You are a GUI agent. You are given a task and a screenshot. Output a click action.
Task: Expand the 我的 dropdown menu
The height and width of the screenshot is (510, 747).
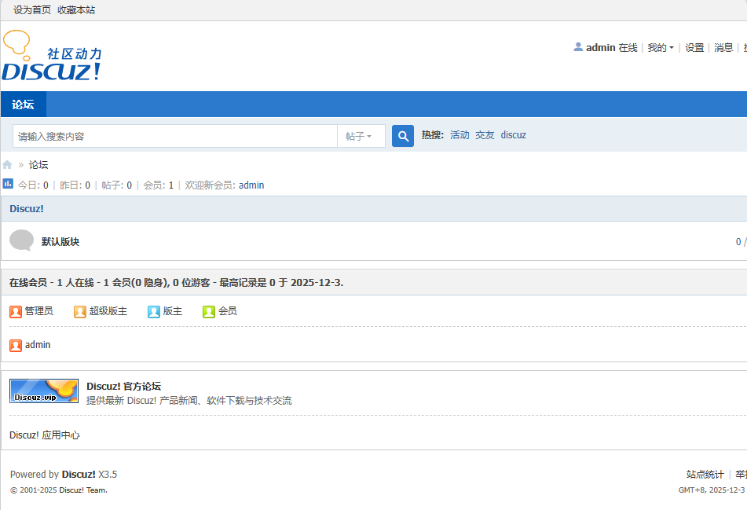pyautogui.click(x=661, y=48)
